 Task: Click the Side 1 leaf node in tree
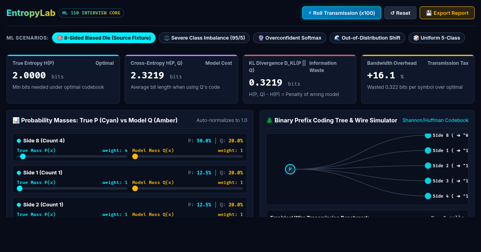tap(428, 150)
